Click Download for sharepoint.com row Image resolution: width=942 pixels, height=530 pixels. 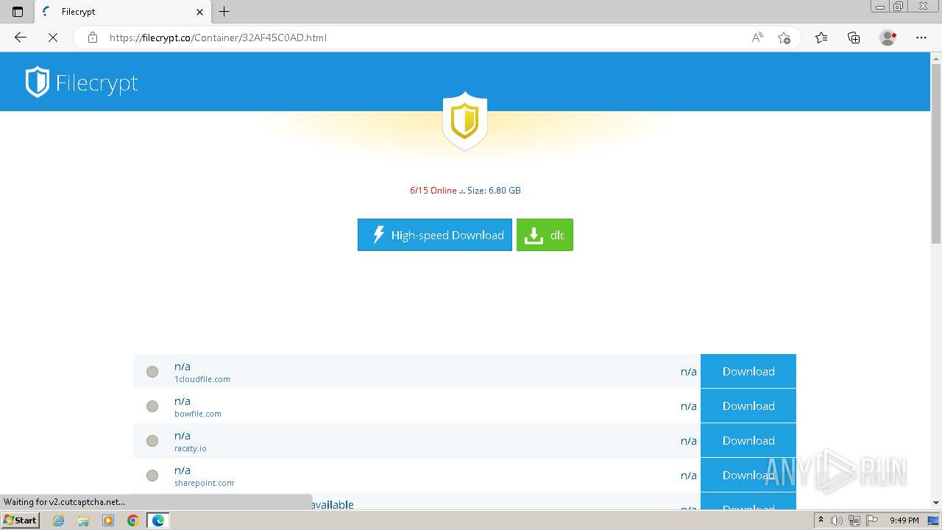click(x=748, y=475)
